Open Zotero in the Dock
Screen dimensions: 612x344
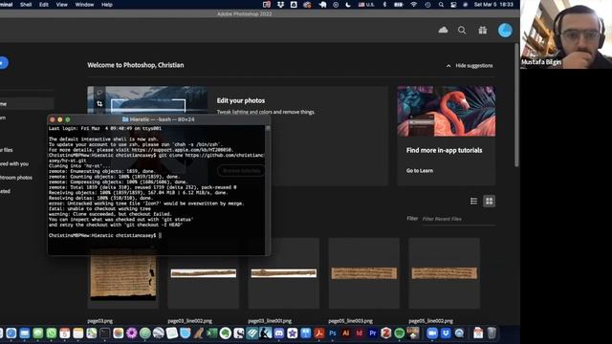tap(386, 333)
